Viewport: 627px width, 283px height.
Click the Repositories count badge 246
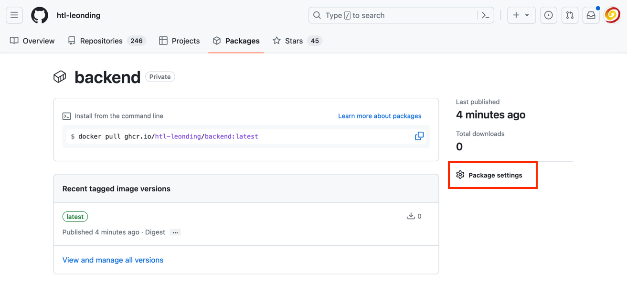pyautogui.click(x=137, y=41)
